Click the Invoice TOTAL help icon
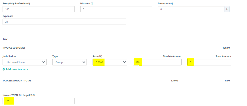 (x=34, y=95)
